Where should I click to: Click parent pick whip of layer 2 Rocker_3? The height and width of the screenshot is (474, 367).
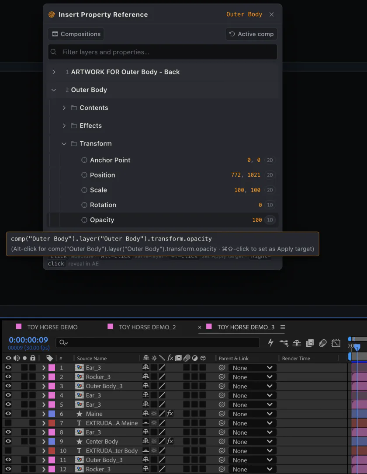[x=222, y=376]
